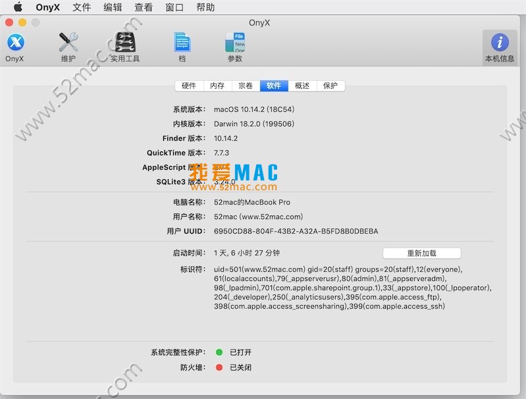This screenshot has height=399, width=526.
Task: Click the QuickTime version 7.7.3 value
Action: tap(221, 153)
